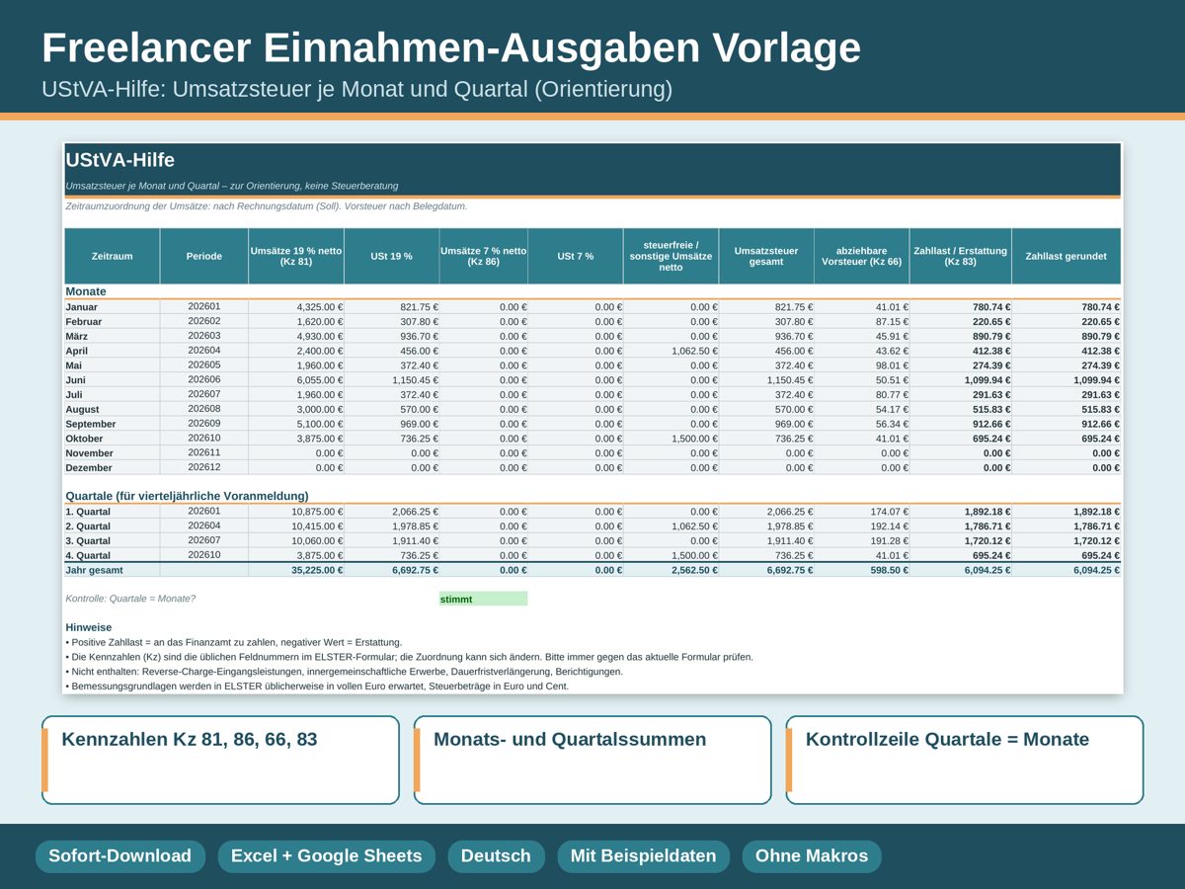Select the Mit Beispieldaten pill

pyautogui.click(x=643, y=856)
